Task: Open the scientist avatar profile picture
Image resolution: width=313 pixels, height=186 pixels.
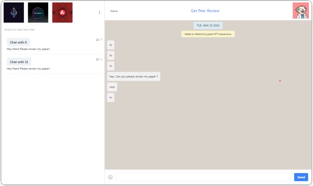Action: point(301,10)
